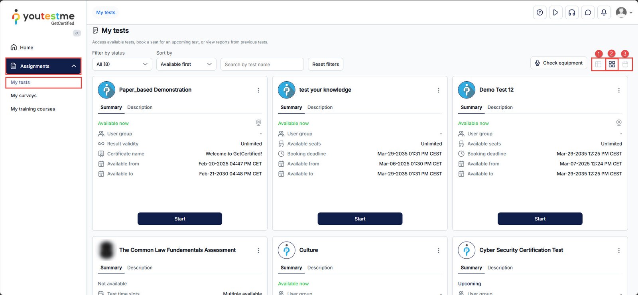
Task: Select My surveys in sidebar
Action: click(24, 96)
